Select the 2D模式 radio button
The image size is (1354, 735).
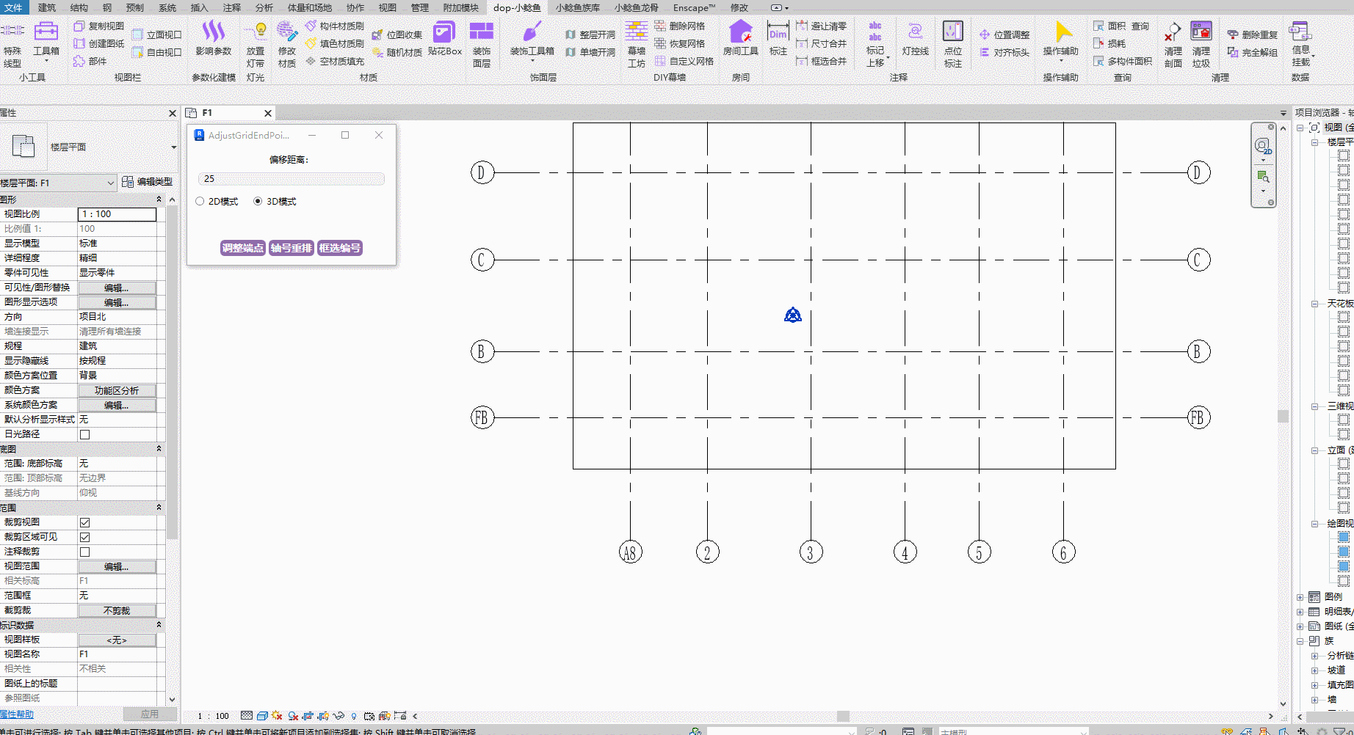200,202
